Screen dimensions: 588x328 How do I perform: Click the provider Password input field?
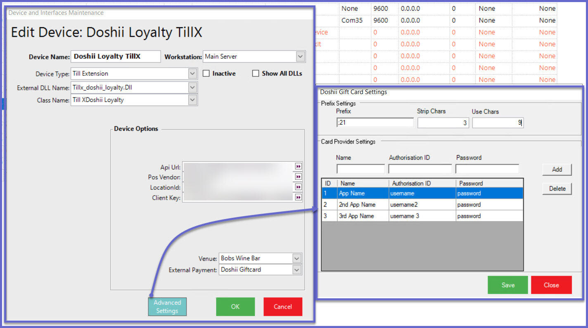[x=487, y=169]
